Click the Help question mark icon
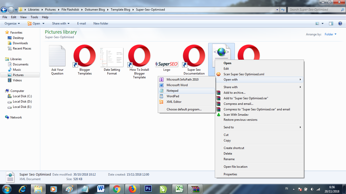 coord(340,23)
